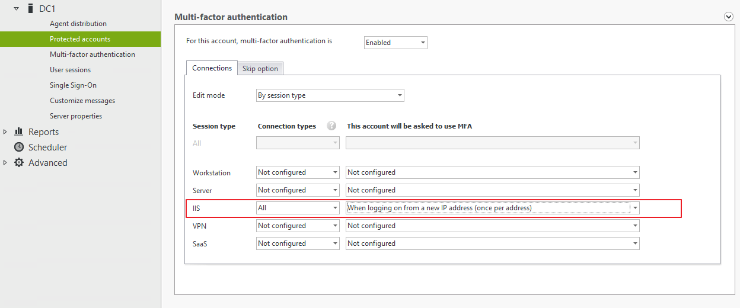Open Agent distribution in sidebar
The image size is (740, 308).
pos(78,24)
